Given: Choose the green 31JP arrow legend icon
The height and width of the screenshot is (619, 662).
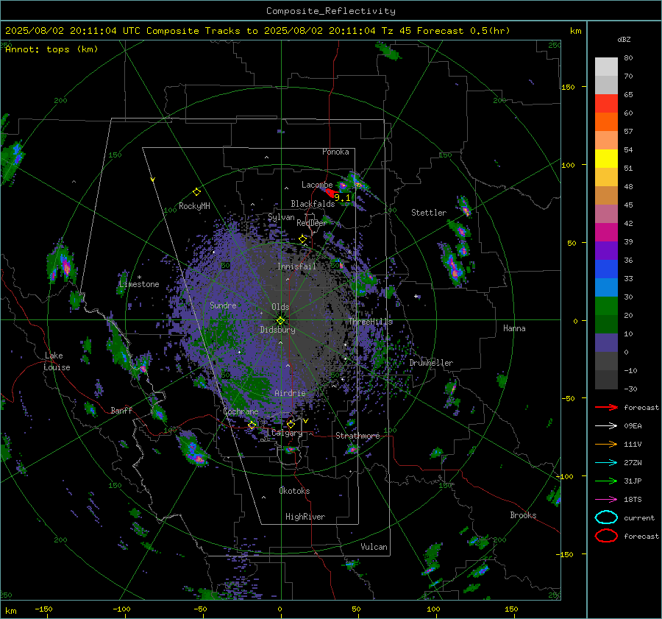Looking at the screenshot, I should click(x=606, y=481).
